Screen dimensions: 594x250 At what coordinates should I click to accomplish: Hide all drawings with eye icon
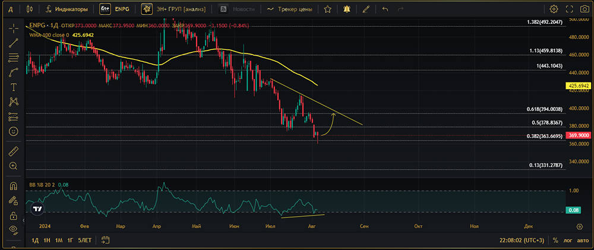click(x=14, y=229)
